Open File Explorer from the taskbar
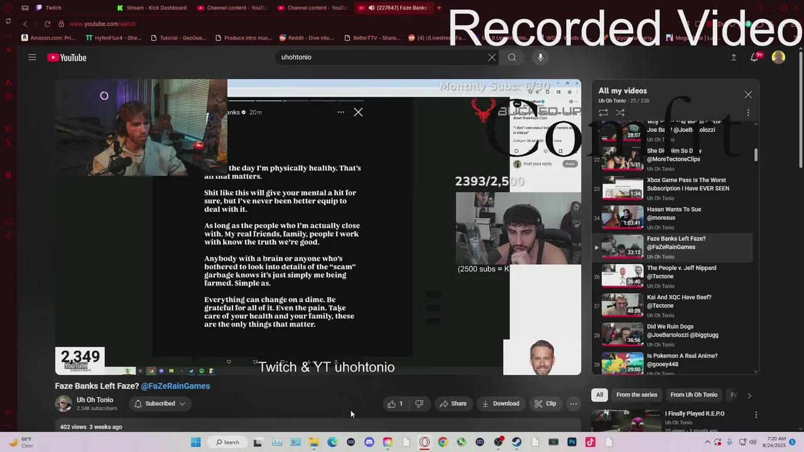The width and height of the screenshot is (804, 452). coord(313,442)
